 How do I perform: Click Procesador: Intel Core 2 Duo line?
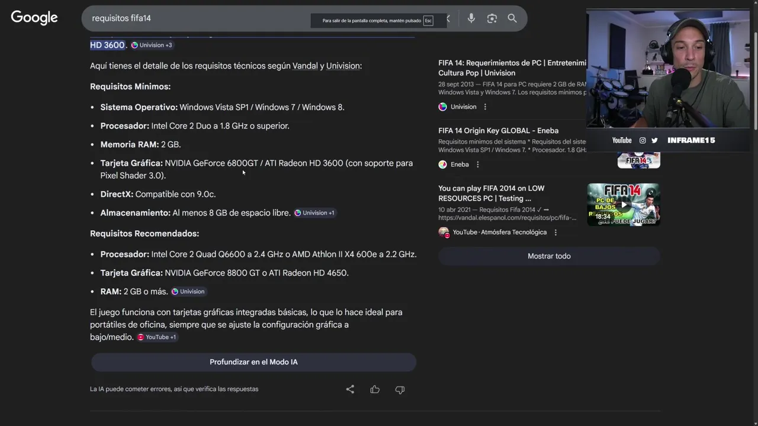195,126
